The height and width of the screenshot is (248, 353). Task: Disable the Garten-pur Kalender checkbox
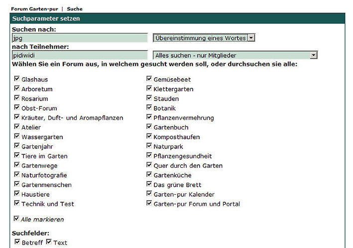coord(149,194)
